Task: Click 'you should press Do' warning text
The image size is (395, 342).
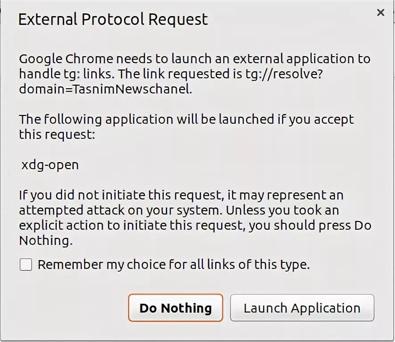Action: click(310, 225)
